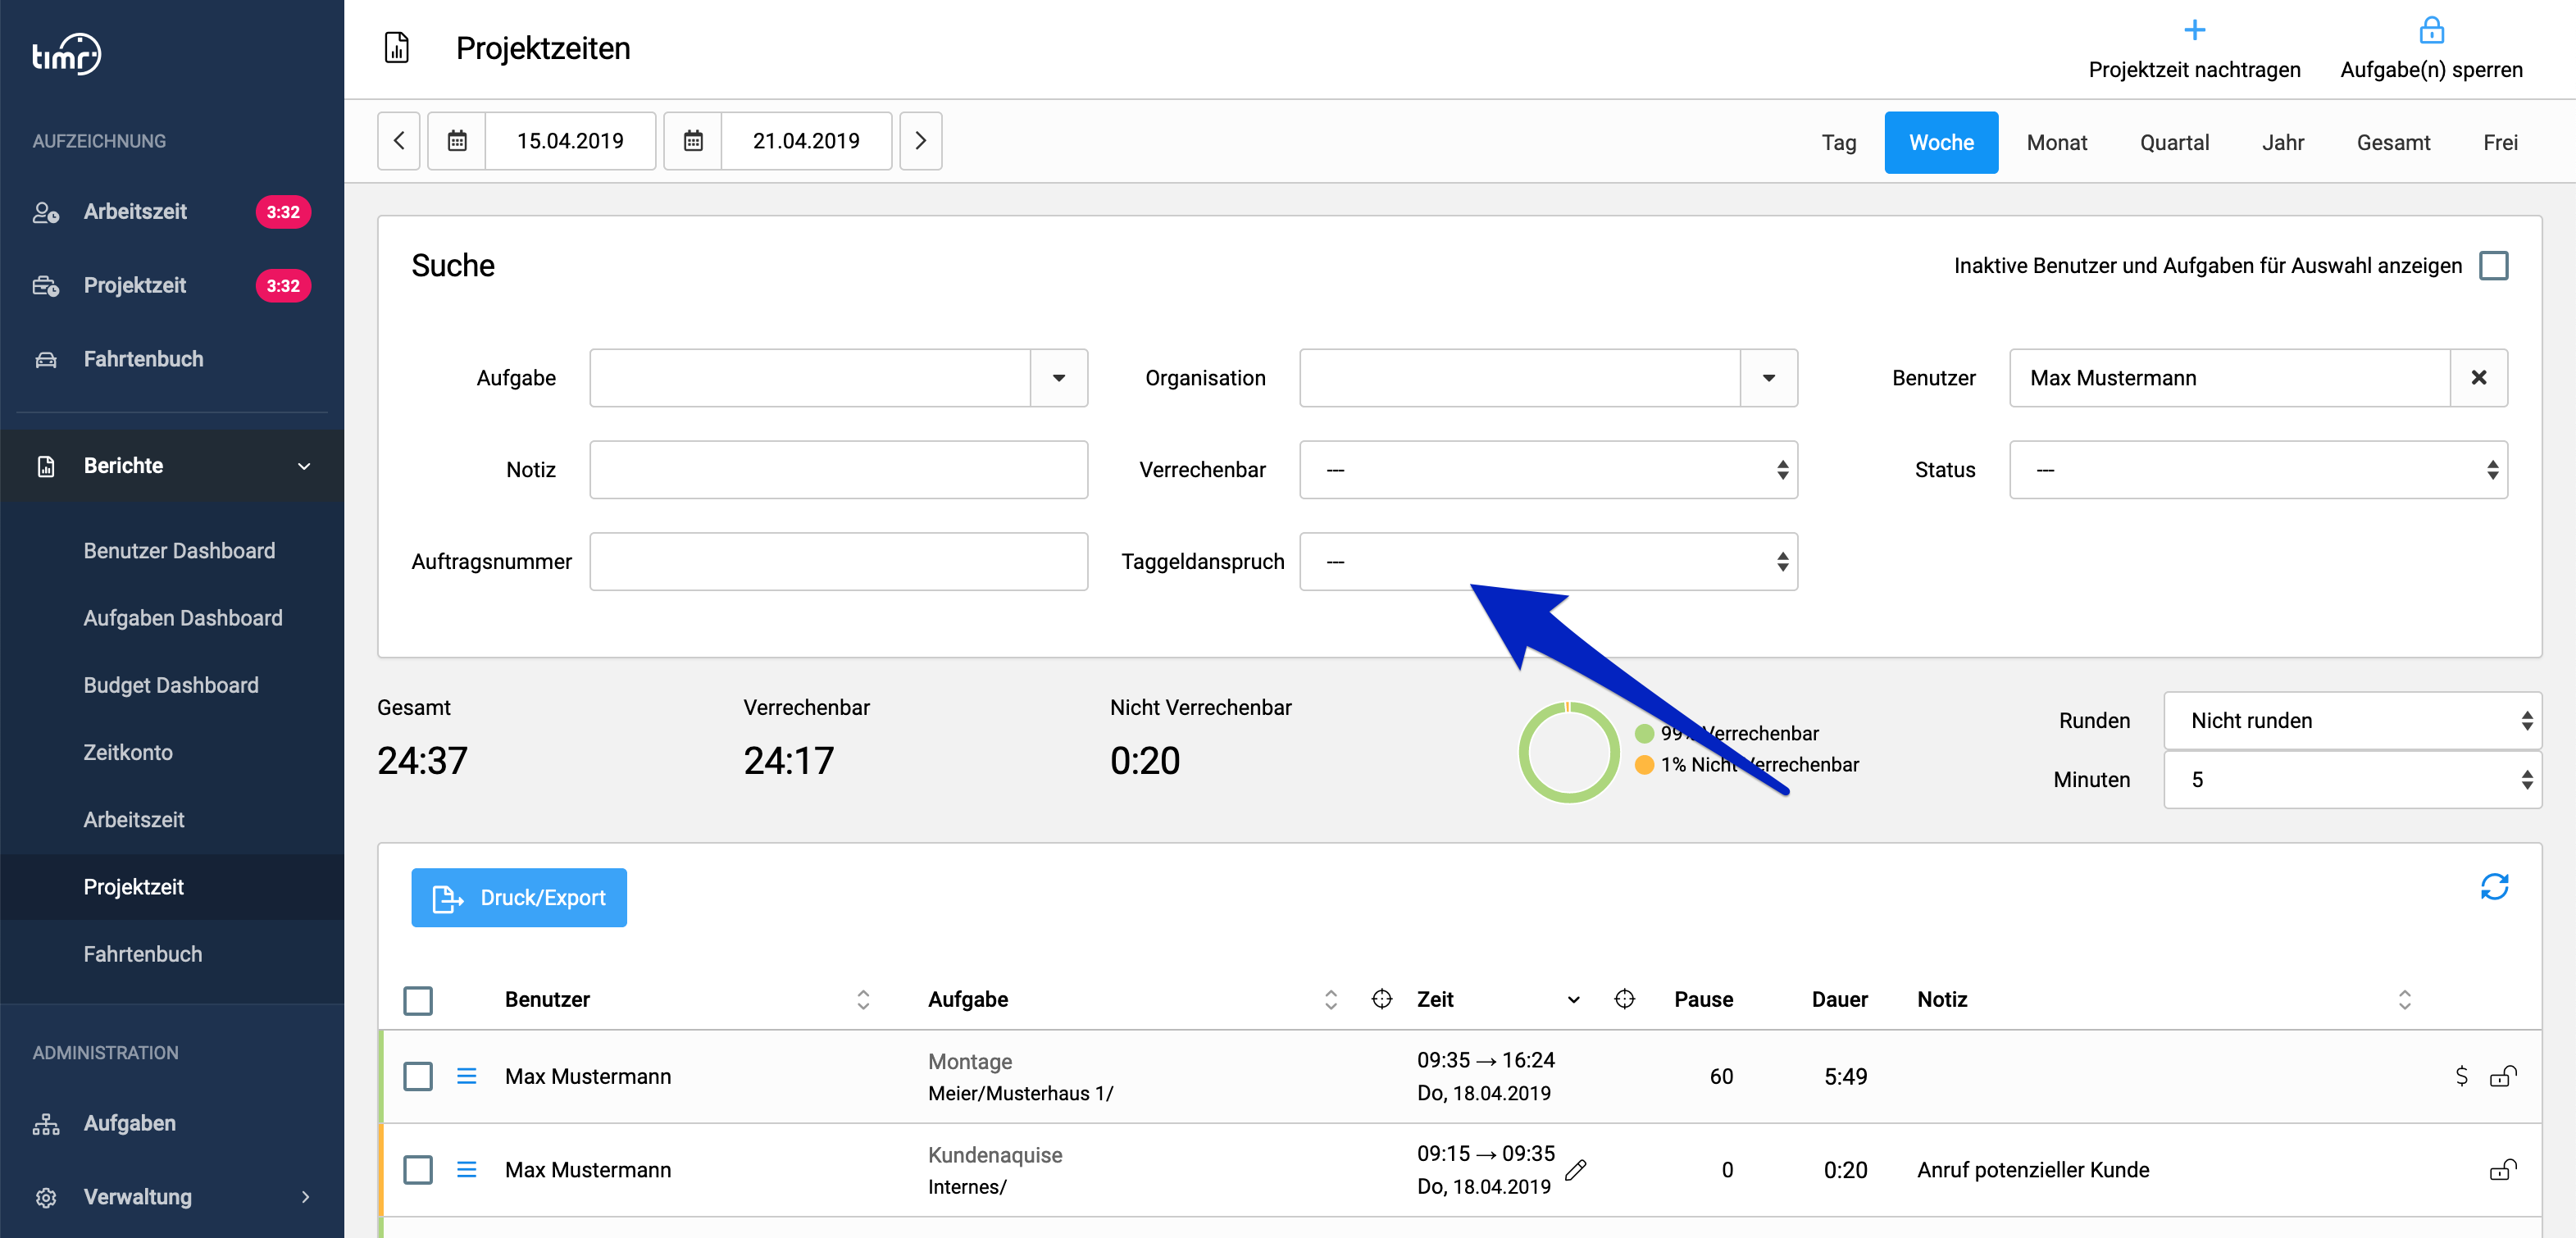
Task: Click the billable ratio donut chart
Action: 1568,752
